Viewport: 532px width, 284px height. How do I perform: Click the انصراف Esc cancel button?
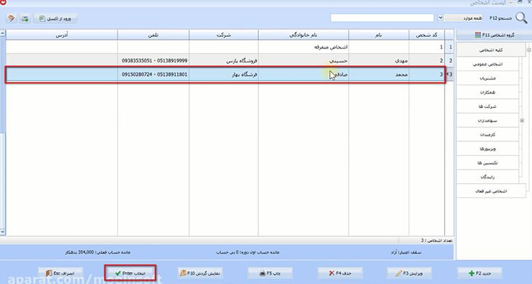coord(60,273)
